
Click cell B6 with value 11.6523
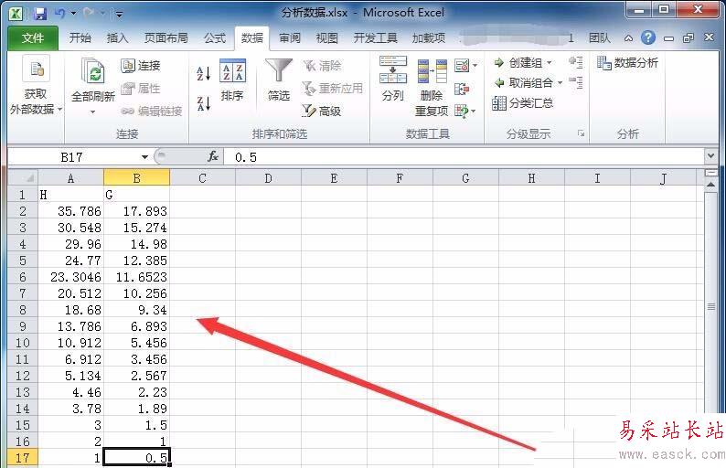(136, 277)
